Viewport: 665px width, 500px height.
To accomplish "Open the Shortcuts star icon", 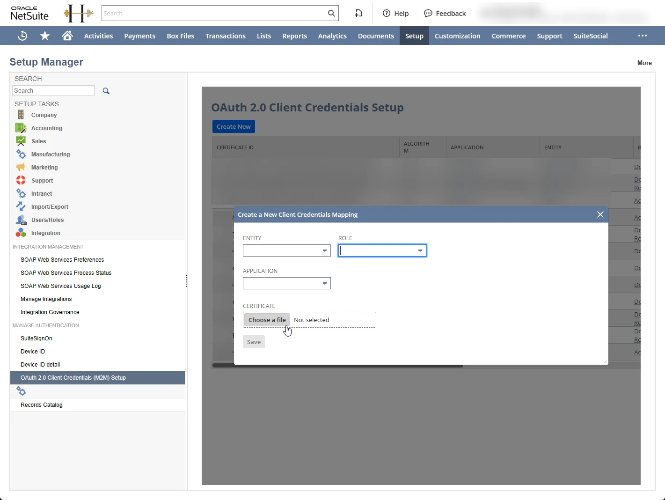I will pos(45,36).
